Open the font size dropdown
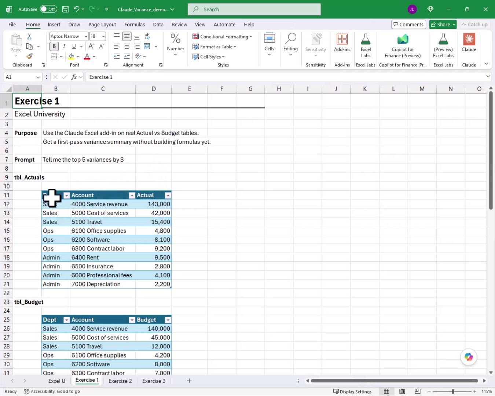Image resolution: width=495 pixels, height=396 pixels. [x=103, y=36]
